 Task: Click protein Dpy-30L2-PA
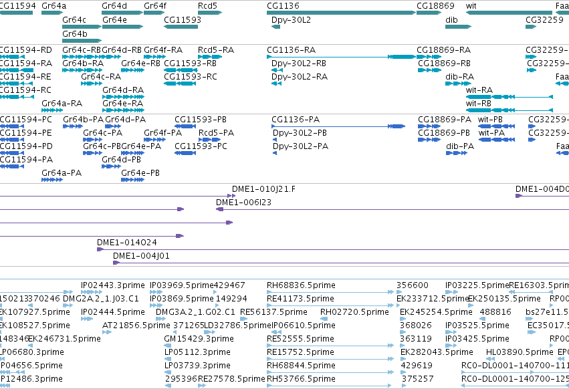point(275,153)
